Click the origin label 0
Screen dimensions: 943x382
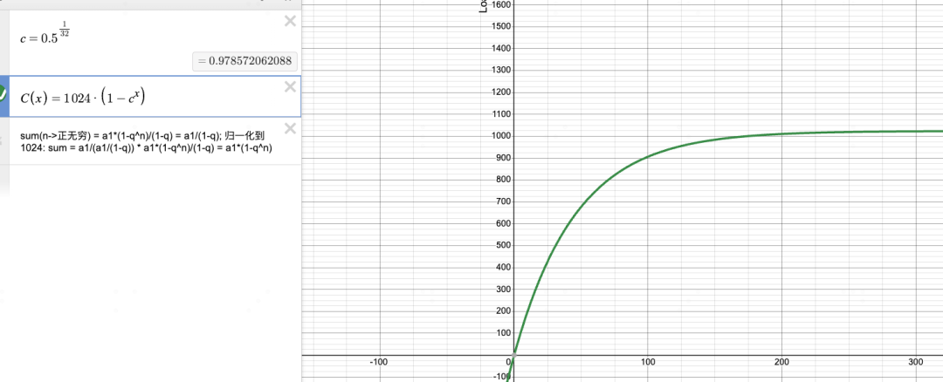(509, 362)
